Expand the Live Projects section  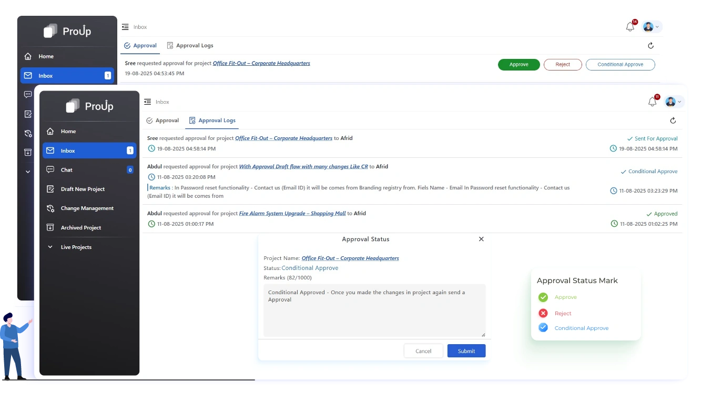(76, 247)
